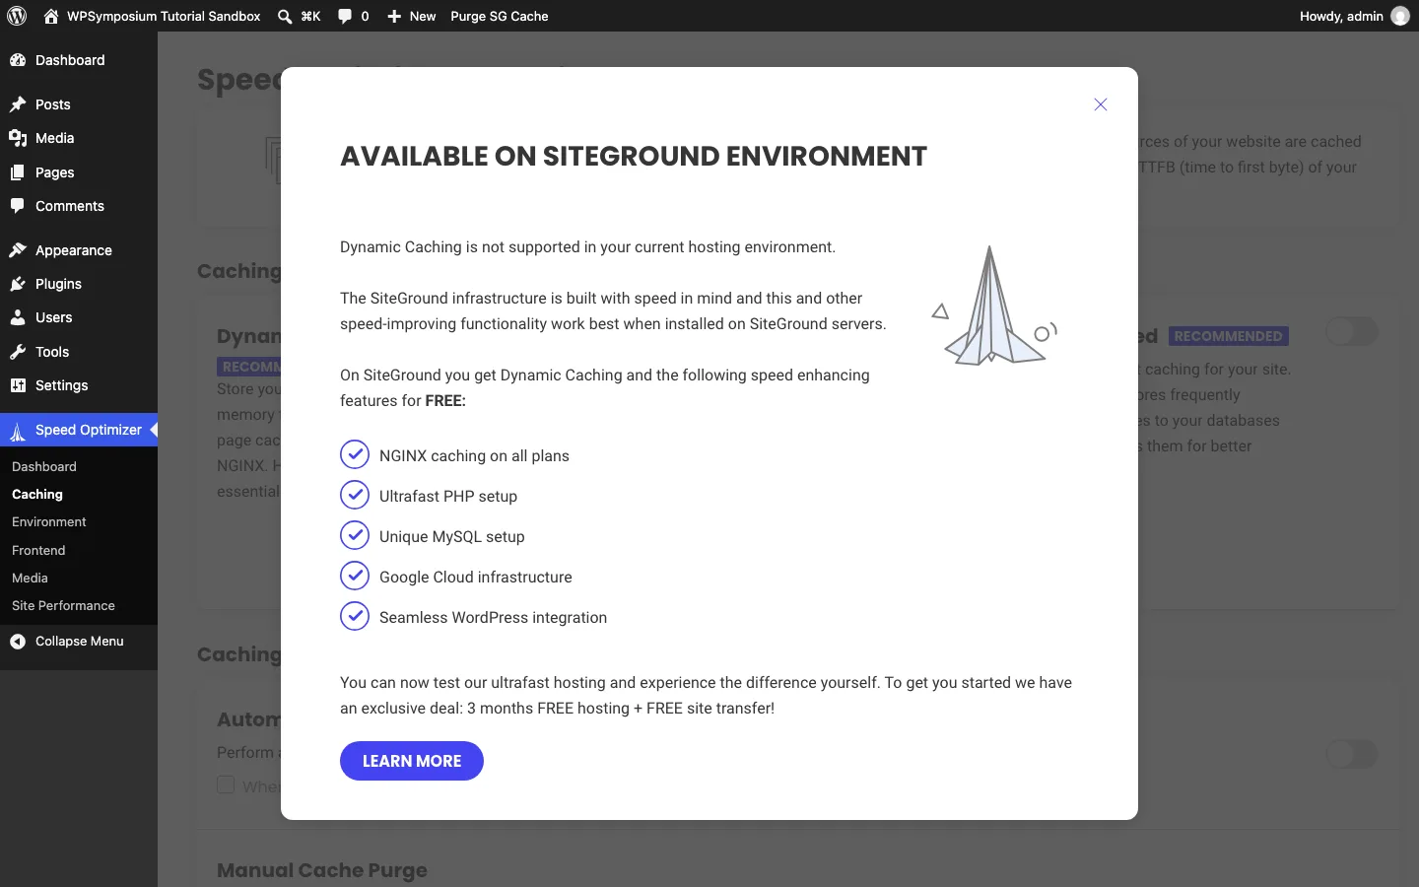Open the Appearance brush icon
The image size is (1419, 887).
pyautogui.click(x=18, y=250)
